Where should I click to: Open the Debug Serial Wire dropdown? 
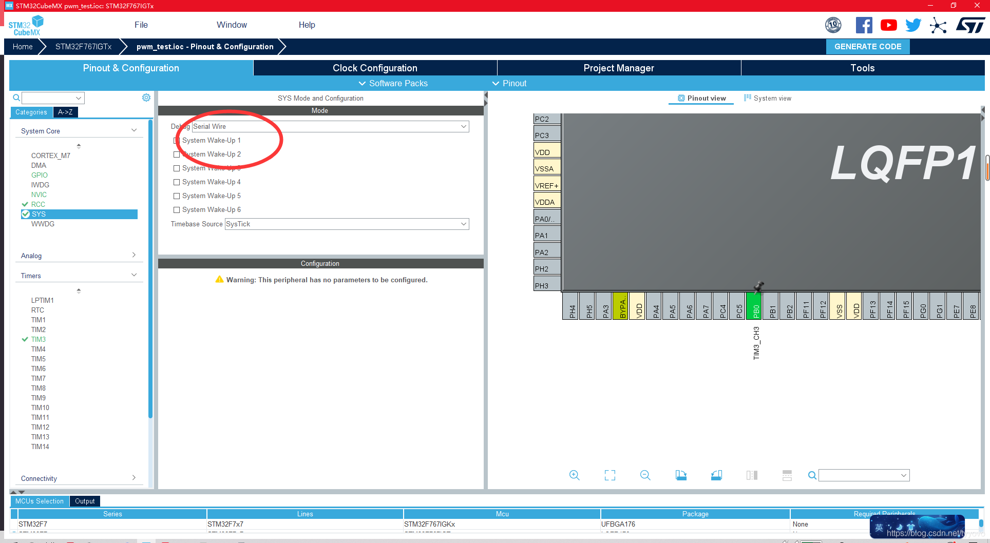(330, 126)
